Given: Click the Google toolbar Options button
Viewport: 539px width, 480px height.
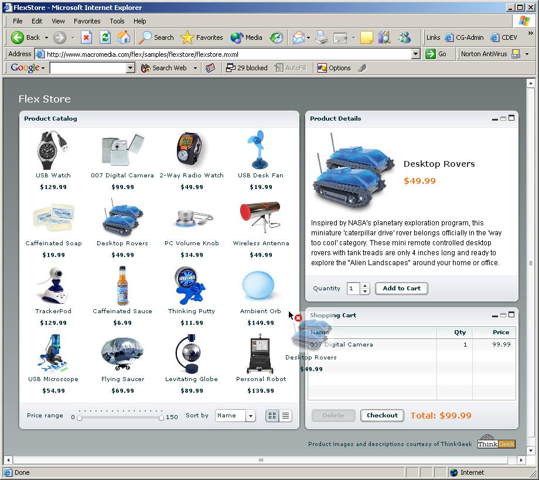Looking at the screenshot, I should 334,68.
